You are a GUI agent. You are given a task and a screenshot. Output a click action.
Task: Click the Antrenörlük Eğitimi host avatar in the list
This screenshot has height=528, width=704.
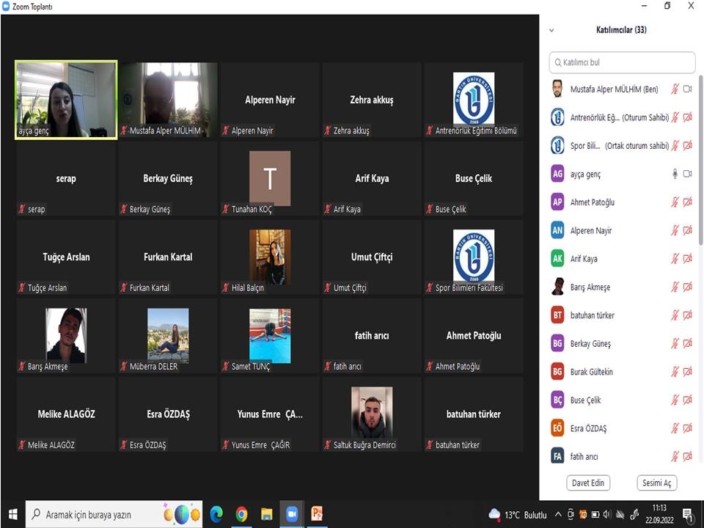tap(557, 117)
